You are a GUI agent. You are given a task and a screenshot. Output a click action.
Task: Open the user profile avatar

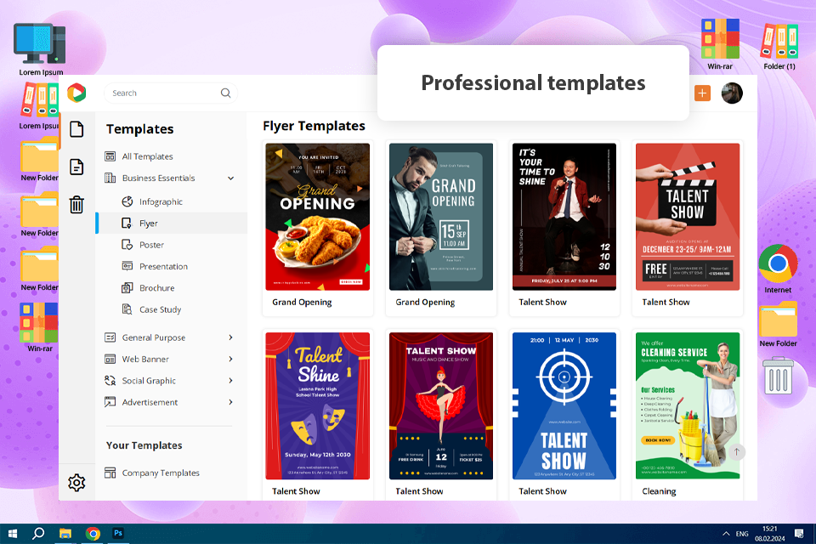click(732, 93)
